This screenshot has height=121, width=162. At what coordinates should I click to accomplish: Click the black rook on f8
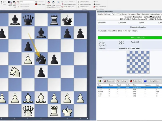(54, 20)
